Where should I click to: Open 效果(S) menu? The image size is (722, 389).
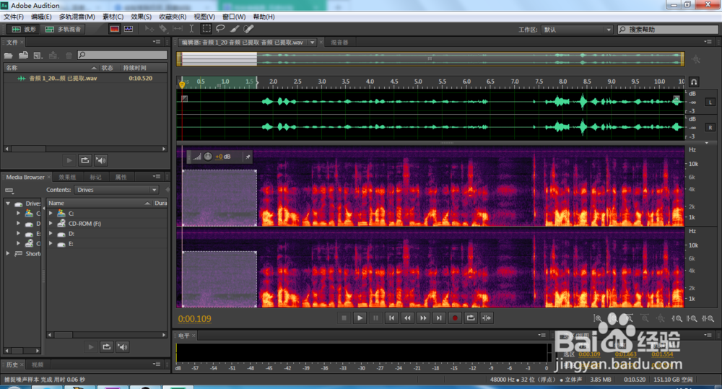pos(141,17)
